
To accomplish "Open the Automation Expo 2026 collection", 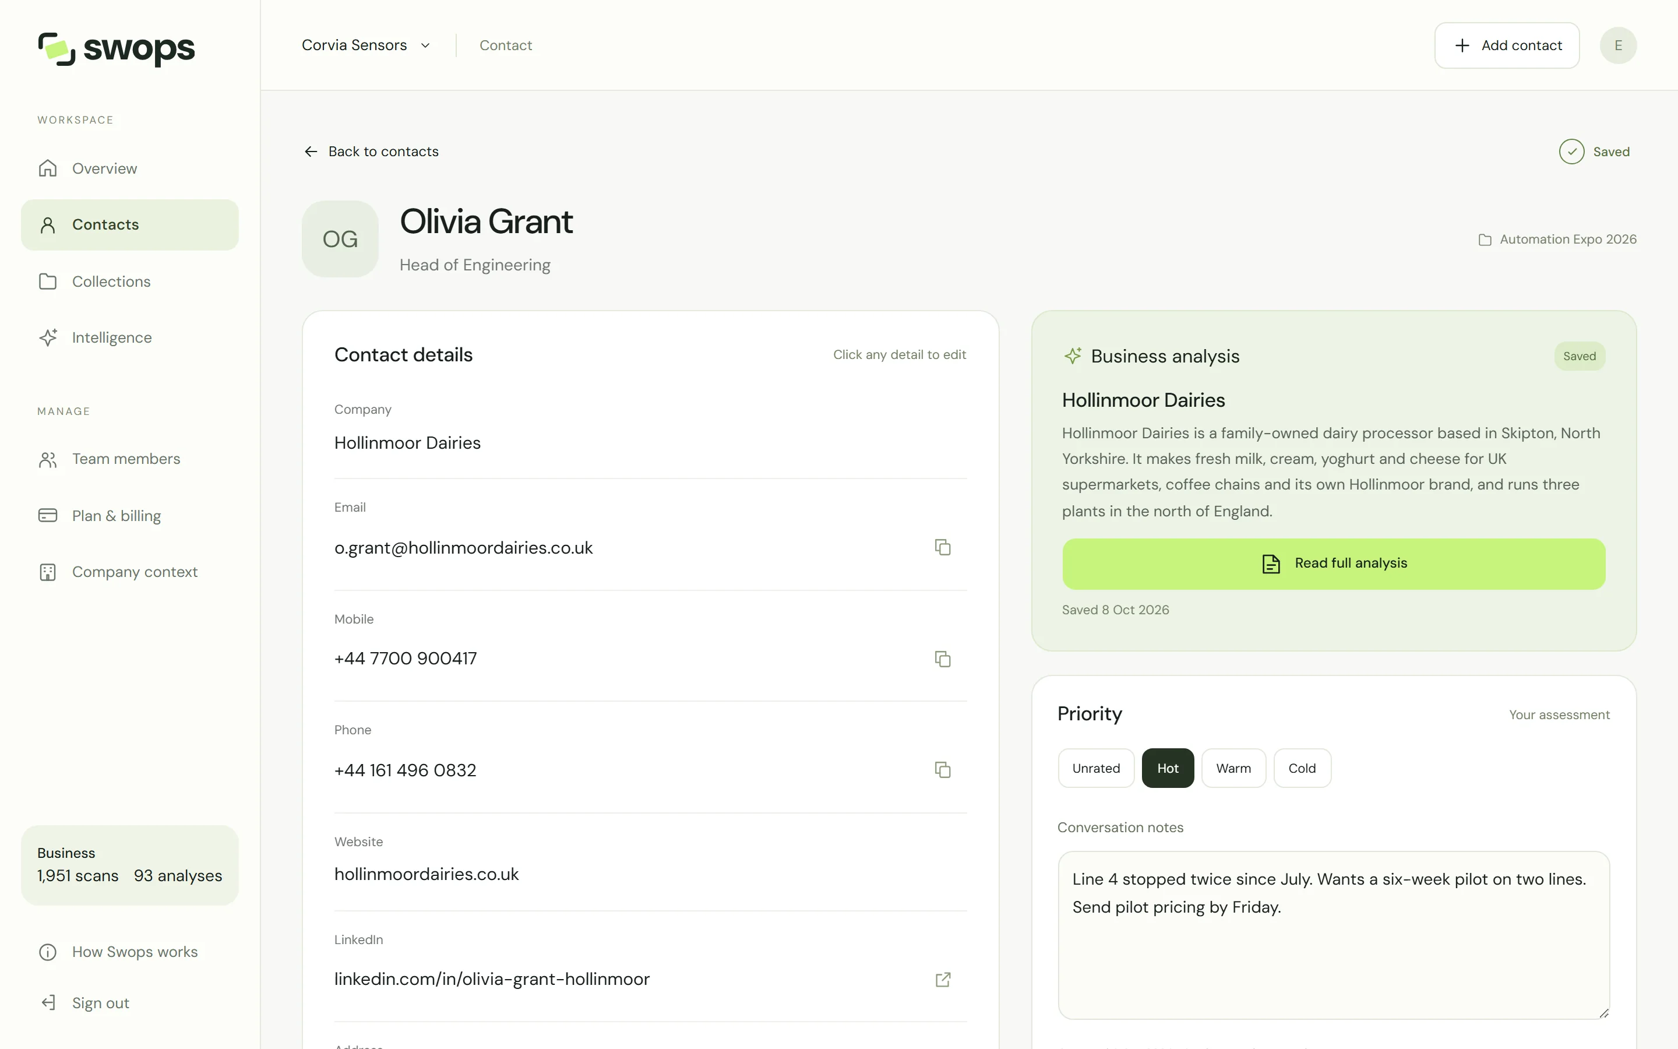I will tap(1557, 240).
